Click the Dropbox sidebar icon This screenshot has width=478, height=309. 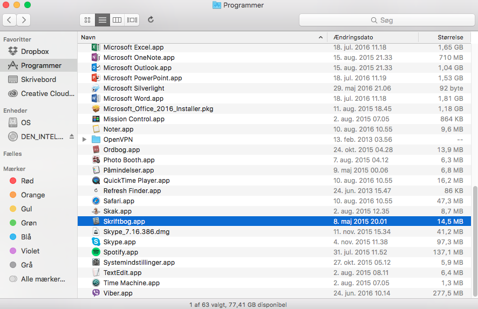tap(13, 52)
